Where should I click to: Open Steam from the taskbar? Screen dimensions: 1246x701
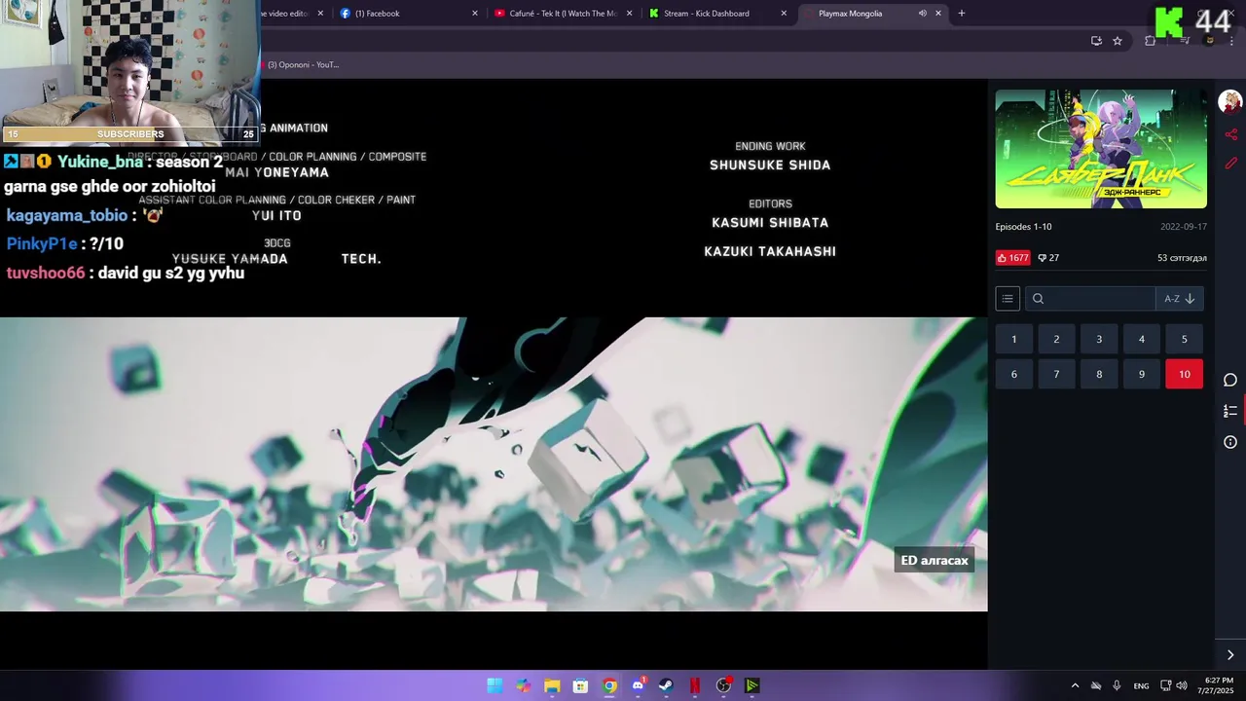pyautogui.click(x=666, y=685)
